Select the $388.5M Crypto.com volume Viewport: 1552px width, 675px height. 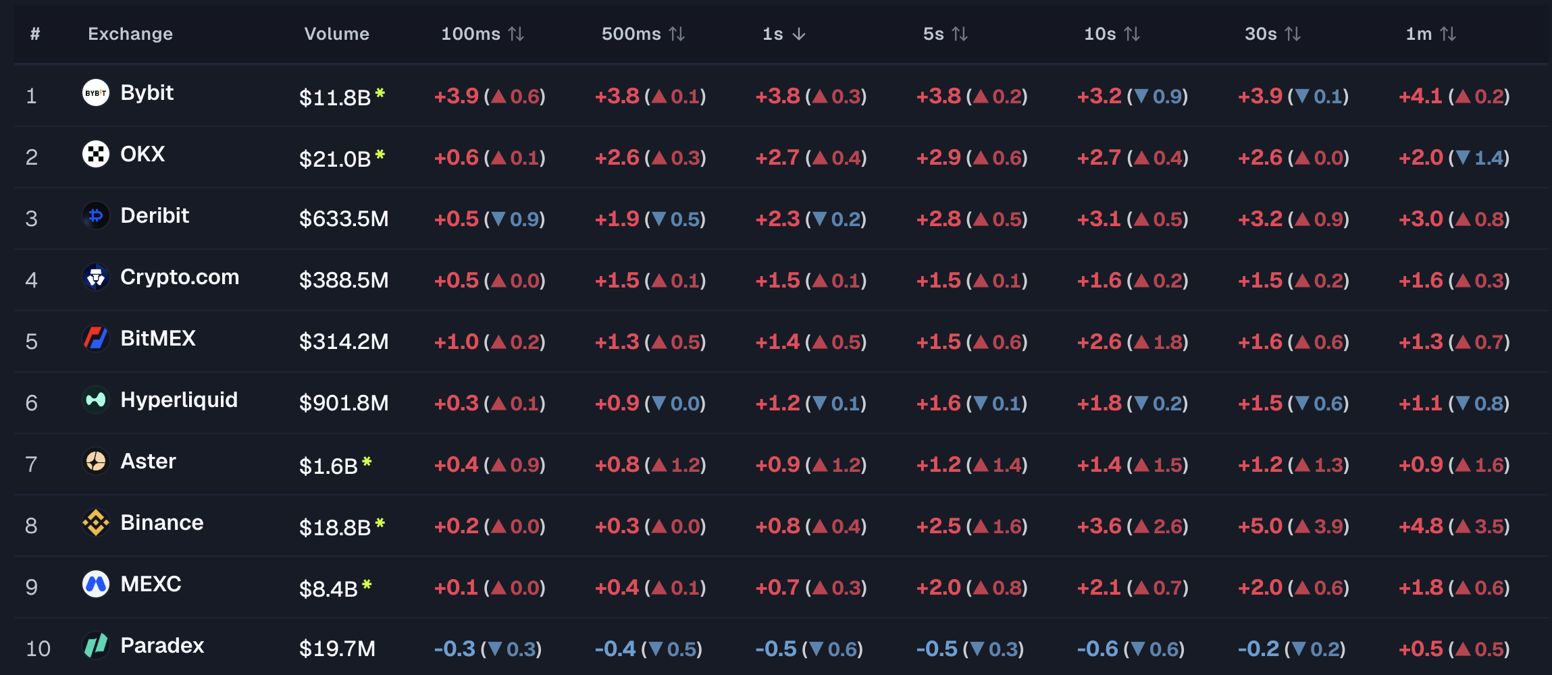click(344, 280)
